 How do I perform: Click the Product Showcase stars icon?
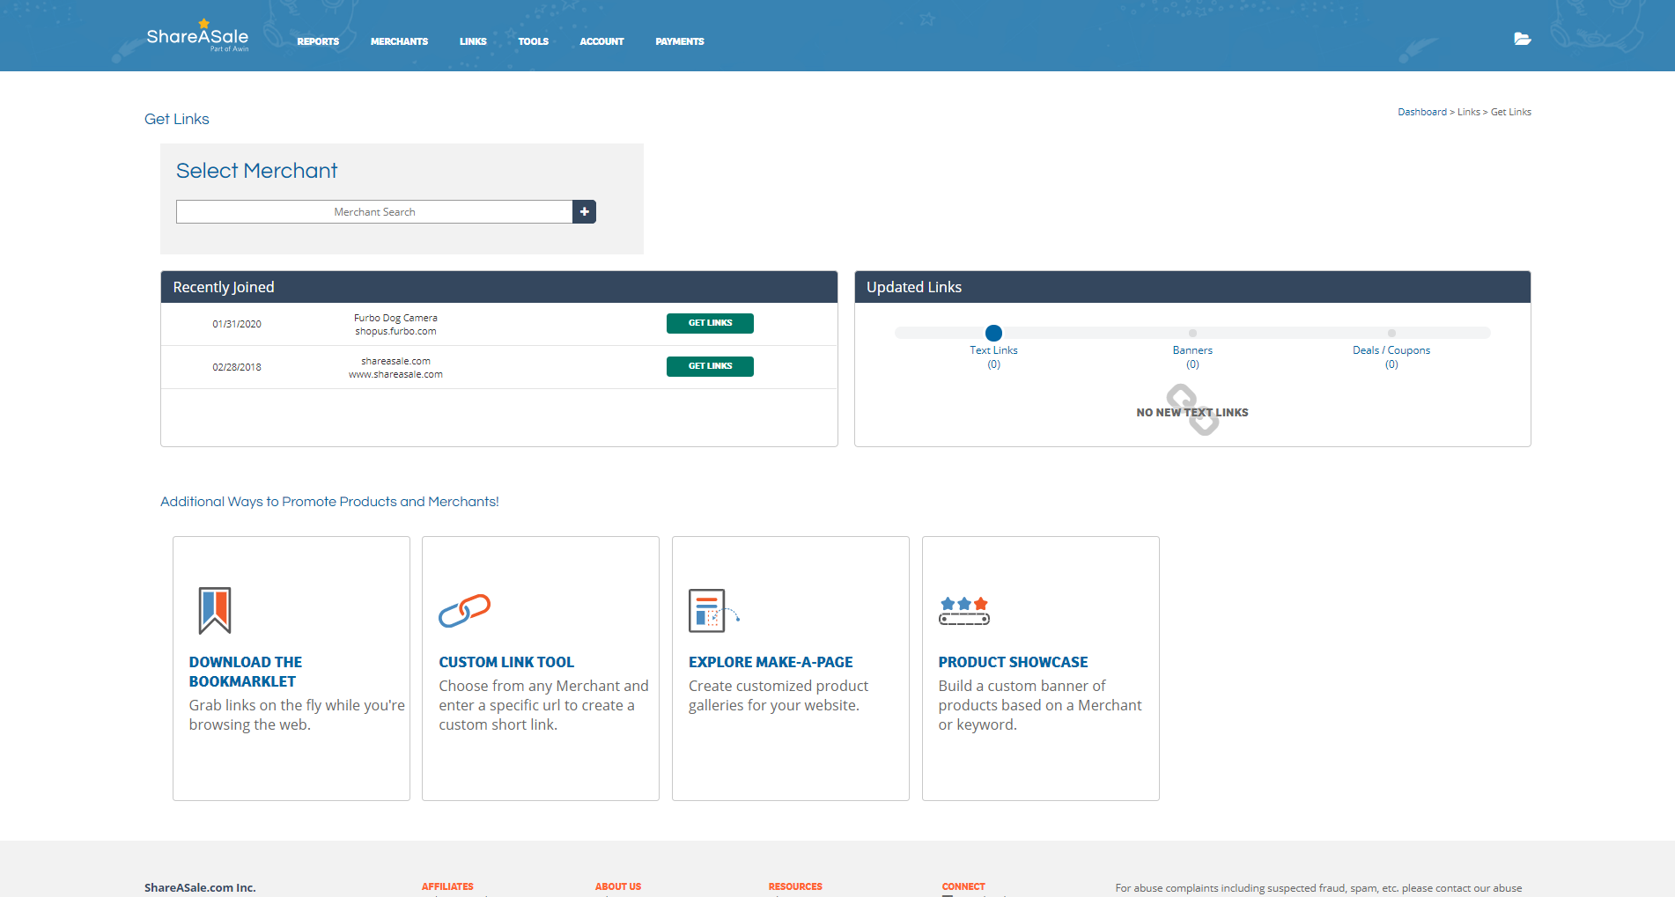pyautogui.click(x=963, y=610)
